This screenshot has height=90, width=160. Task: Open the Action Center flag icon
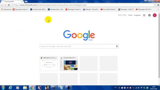click(x=142, y=88)
